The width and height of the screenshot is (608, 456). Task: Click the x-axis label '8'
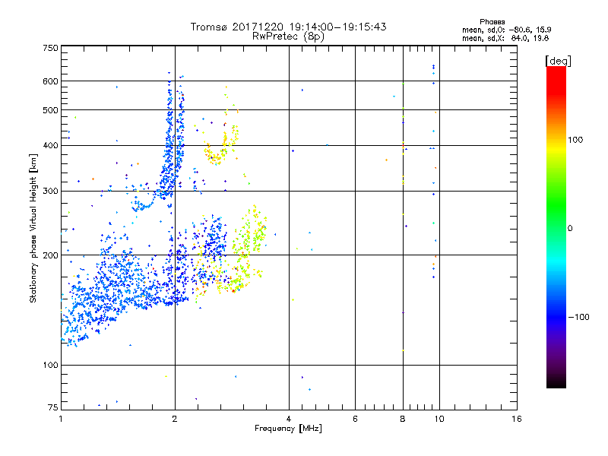(403, 419)
